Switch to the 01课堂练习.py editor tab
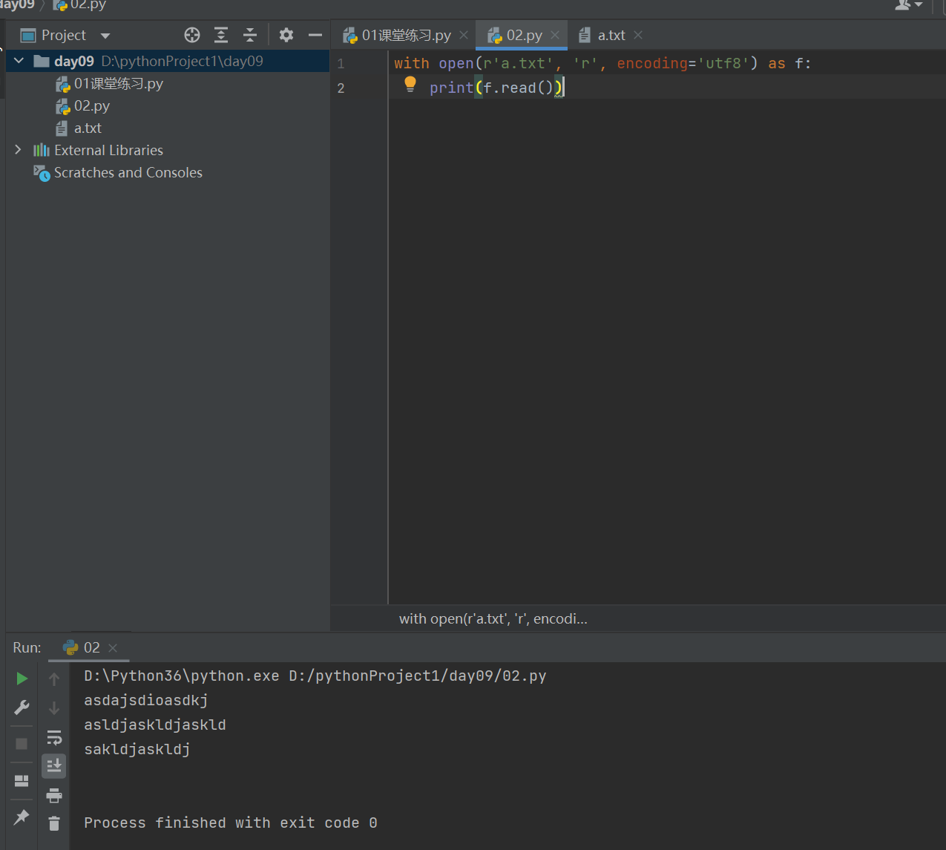Viewport: 946px width, 850px height. click(x=406, y=35)
